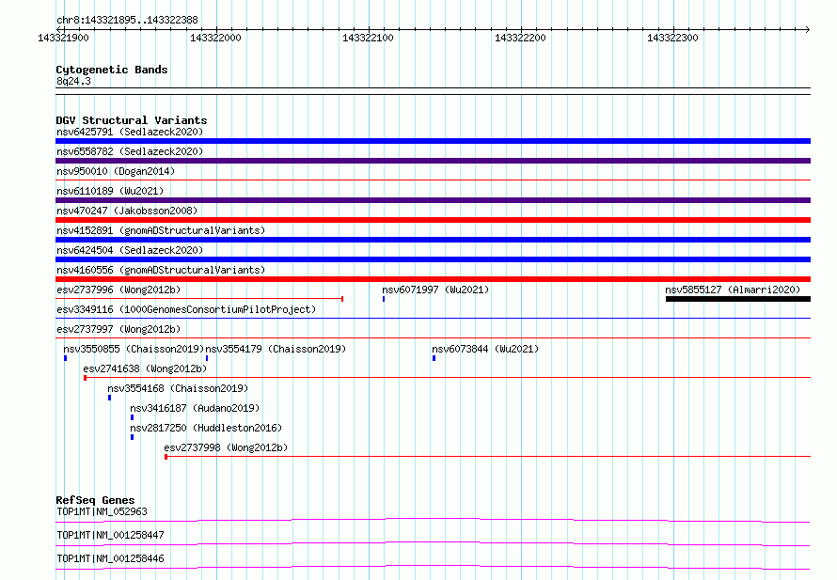This screenshot has width=837, height=580.
Task: Select the small blue marker under nsv6071997
Action: pyautogui.click(x=384, y=299)
